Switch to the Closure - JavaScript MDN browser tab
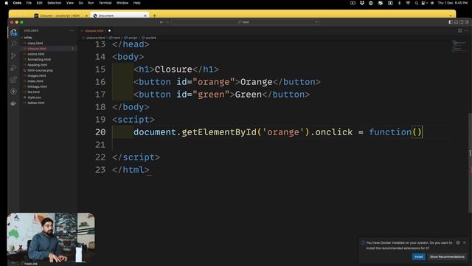 60,16
